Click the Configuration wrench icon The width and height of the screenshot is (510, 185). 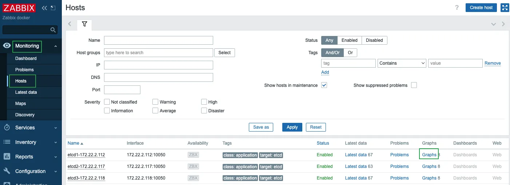point(7,171)
